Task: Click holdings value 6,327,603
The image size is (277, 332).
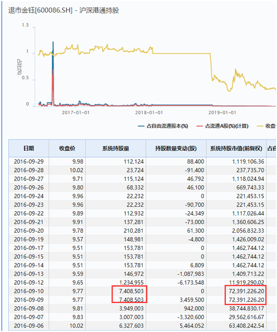Action: point(132,326)
